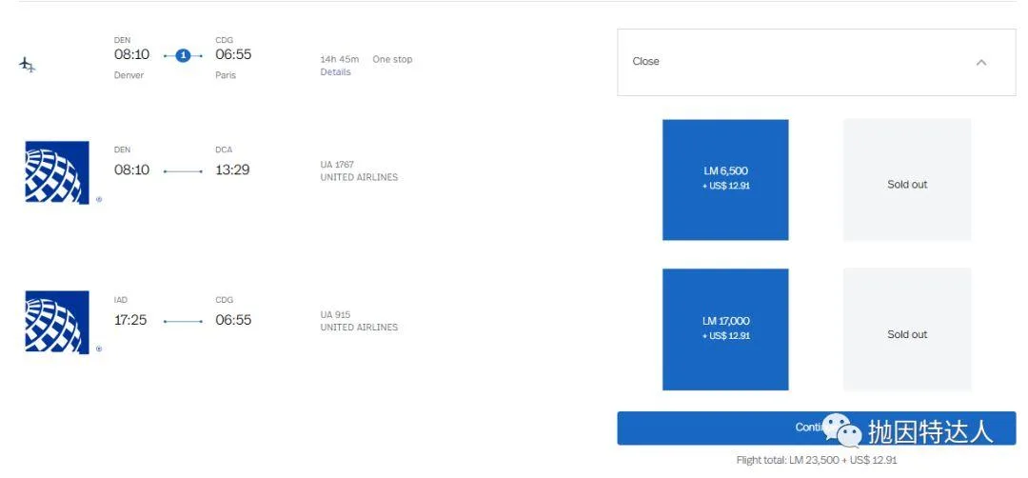Select the LM 6,500 fare tile
The width and height of the screenshot is (1028, 478).
point(725,179)
